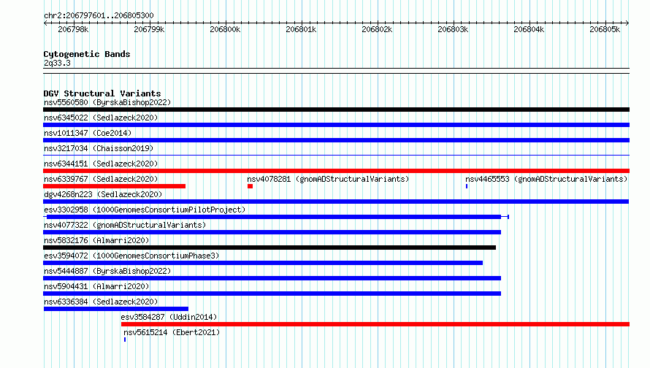Select the red esv3584287 variant bar
Screen dimensions: 650x368
coord(375,324)
